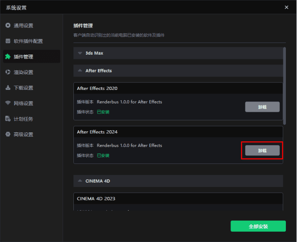Click the 渲染设置 sidebar icon
Image resolution: width=297 pixels, height=242 pixels.
(8, 72)
